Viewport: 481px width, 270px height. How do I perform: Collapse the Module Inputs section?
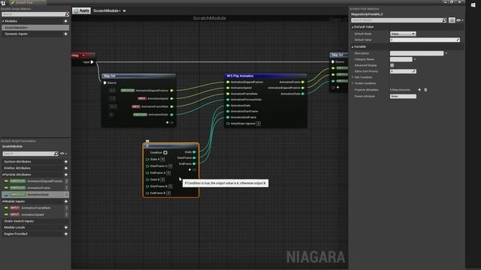click(3, 202)
